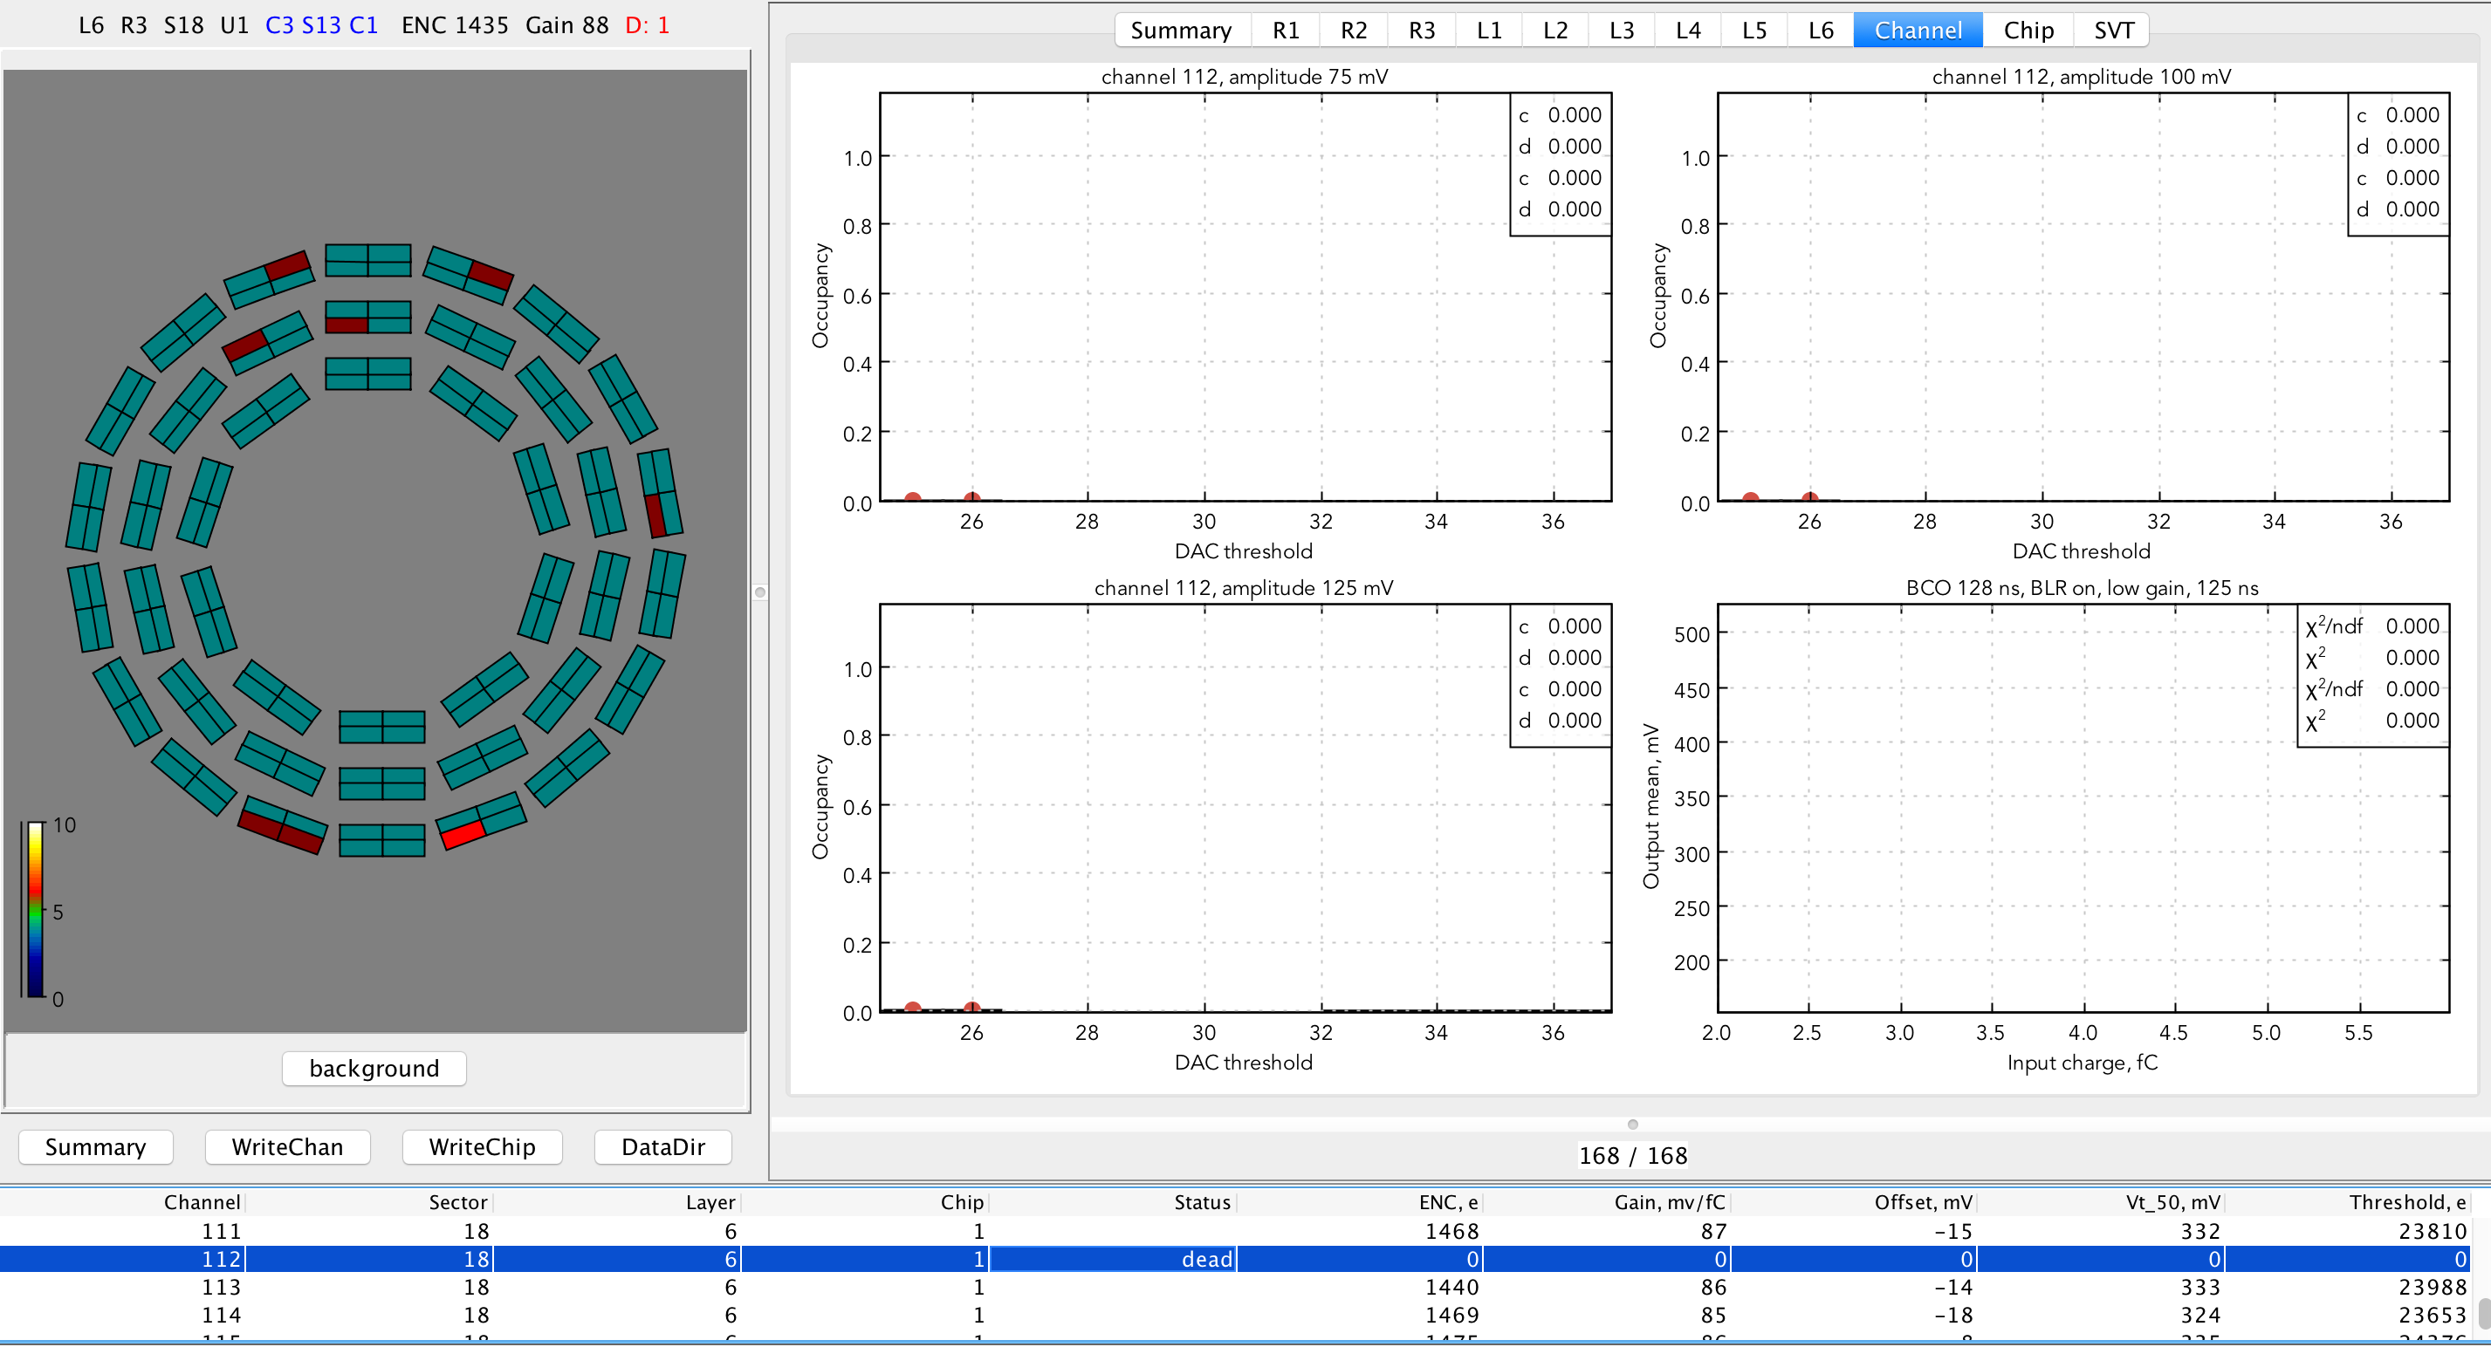The width and height of the screenshot is (2491, 1347).
Task: Click the Status column header
Action: (1112, 1202)
